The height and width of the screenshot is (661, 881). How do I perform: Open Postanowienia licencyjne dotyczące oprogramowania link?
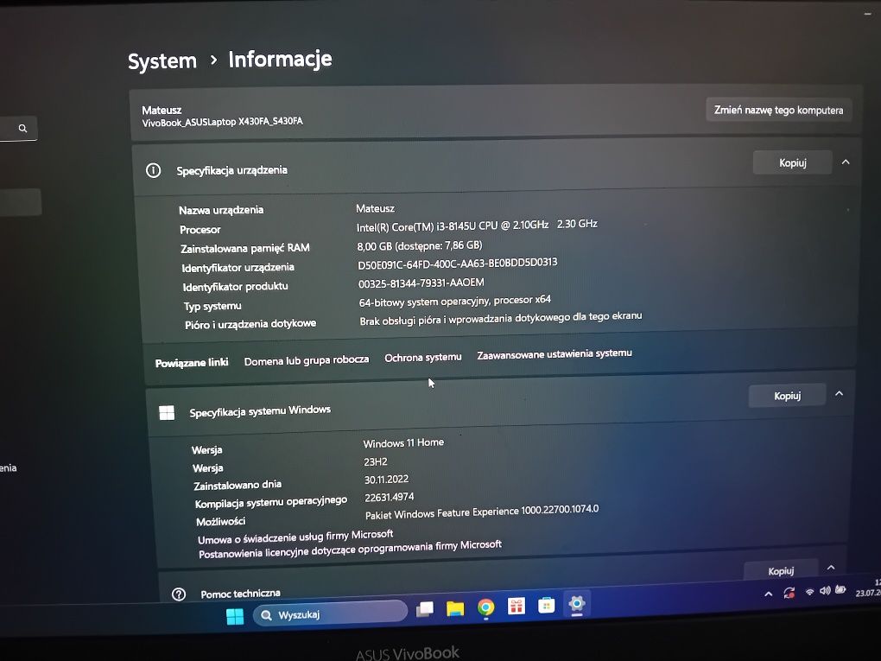[350, 550]
